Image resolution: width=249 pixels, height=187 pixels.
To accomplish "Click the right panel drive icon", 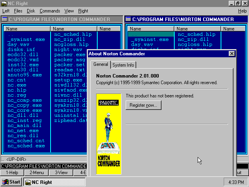I will coord(128,19).
